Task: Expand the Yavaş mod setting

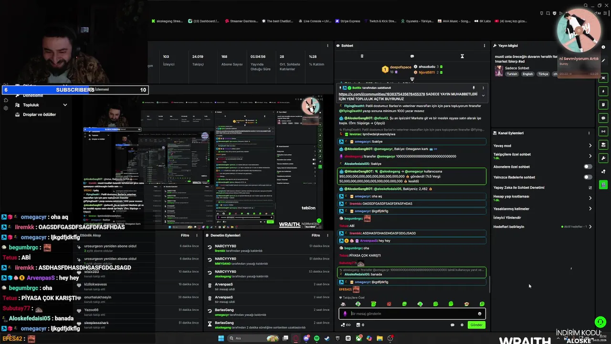Action: [590, 146]
